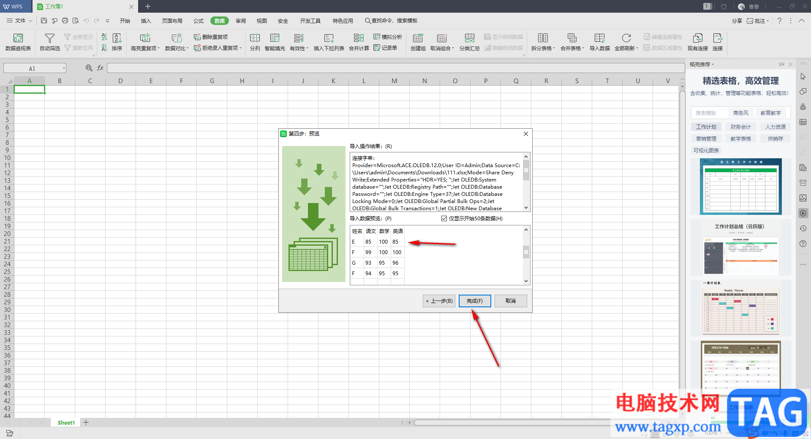Click the Sheet1 worksheet tab
Viewport: 811px width, 439px height.
point(66,423)
